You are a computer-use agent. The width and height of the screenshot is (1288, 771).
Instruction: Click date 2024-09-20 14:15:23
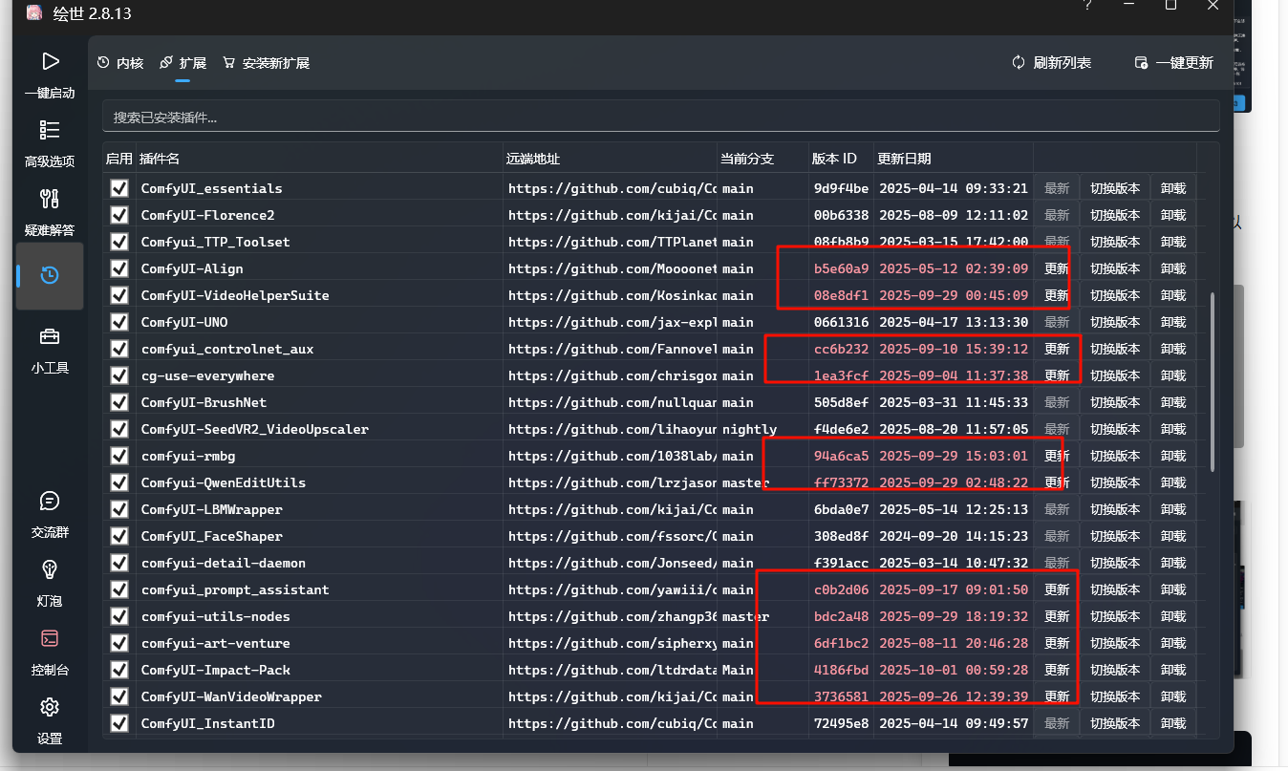954,536
